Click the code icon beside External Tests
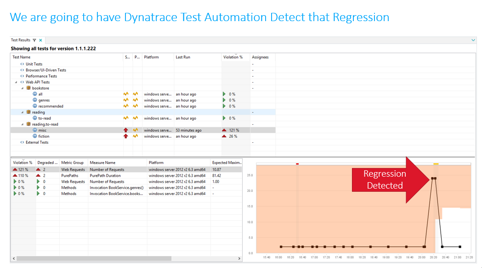The height and width of the screenshot is (268, 482). [22, 142]
